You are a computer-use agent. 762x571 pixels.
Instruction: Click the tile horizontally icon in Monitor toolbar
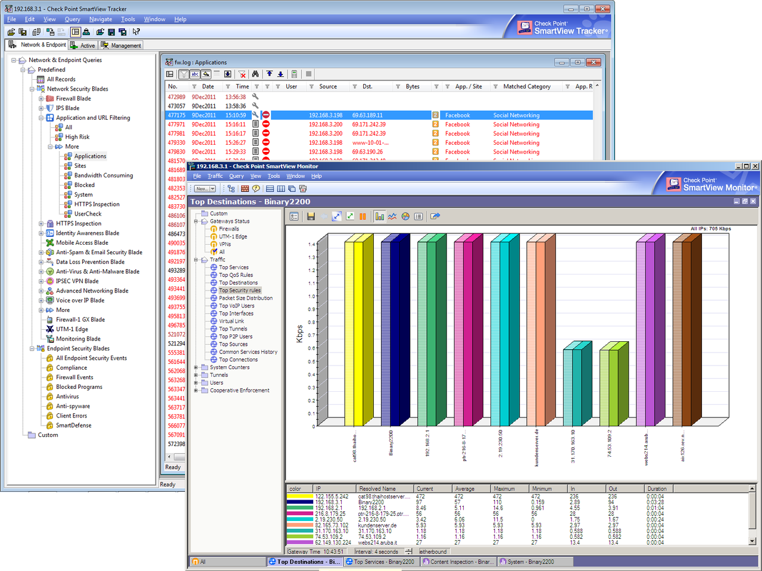click(270, 189)
